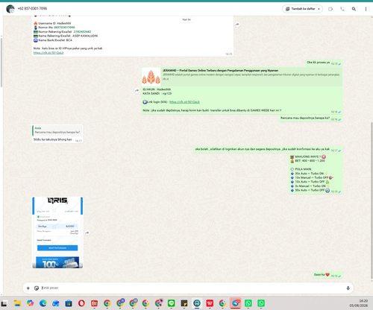
Task: Click the "Nama Bank/Ewallet :BCA" line
Action: (53, 40)
